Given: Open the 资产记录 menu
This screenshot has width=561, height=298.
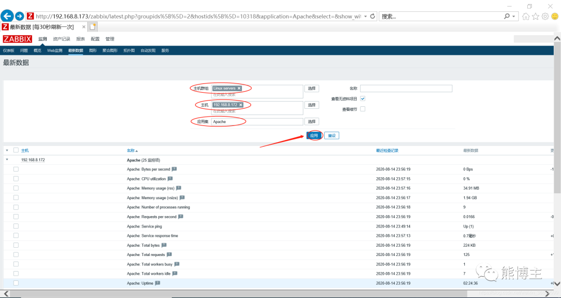Looking at the screenshot, I should coord(61,39).
